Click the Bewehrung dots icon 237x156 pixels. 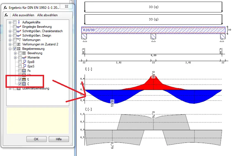pyautogui.click(x=24, y=53)
